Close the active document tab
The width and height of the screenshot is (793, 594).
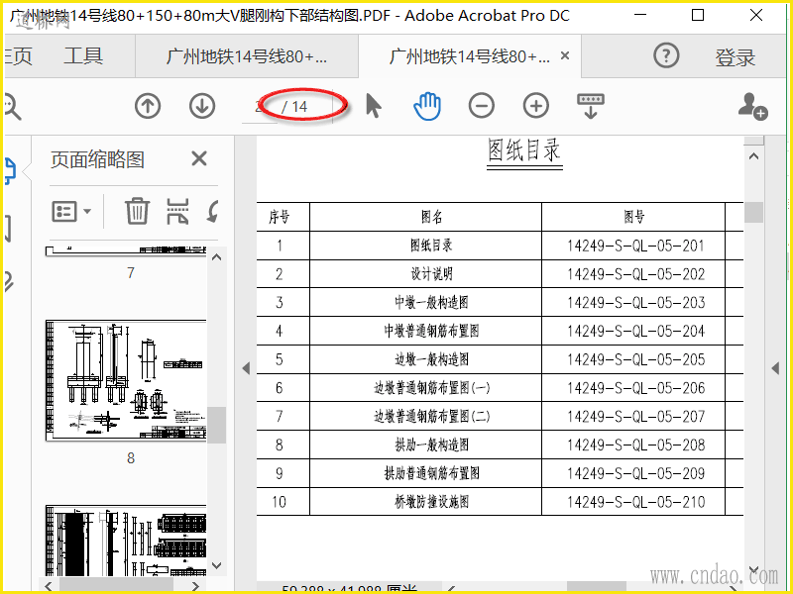[565, 55]
